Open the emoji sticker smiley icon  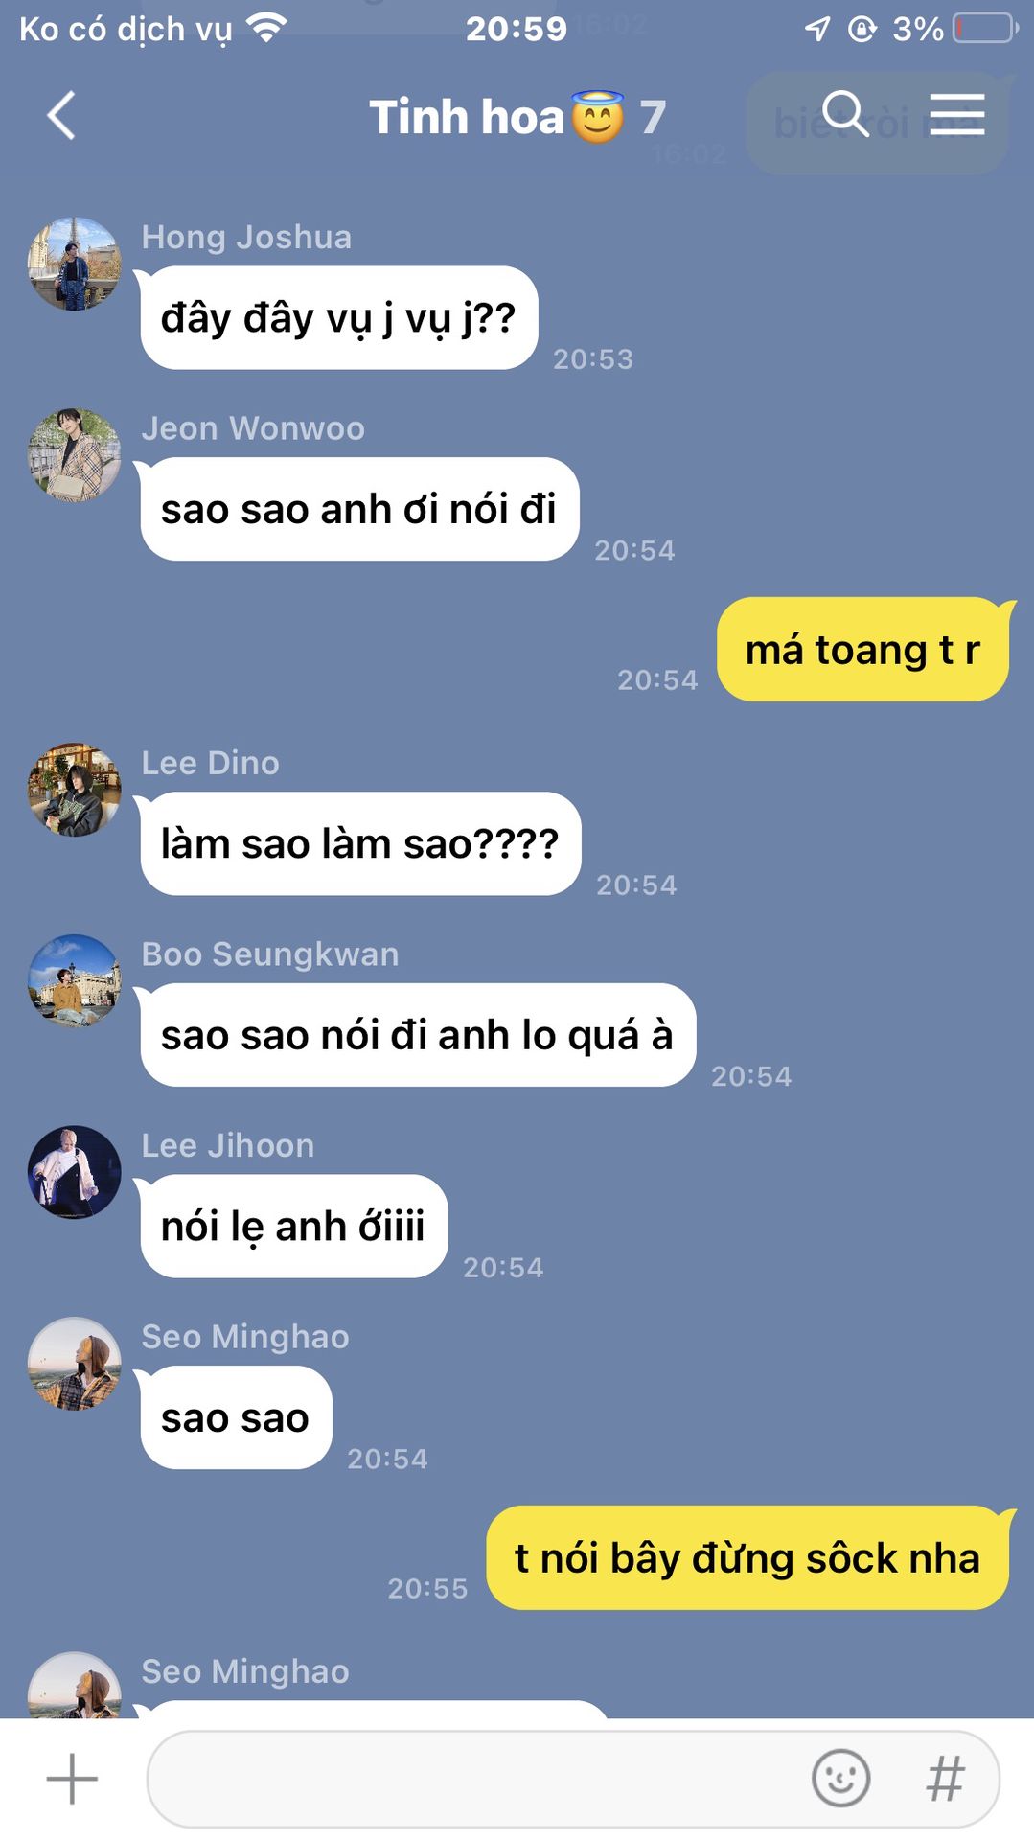[x=840, y=1779]
